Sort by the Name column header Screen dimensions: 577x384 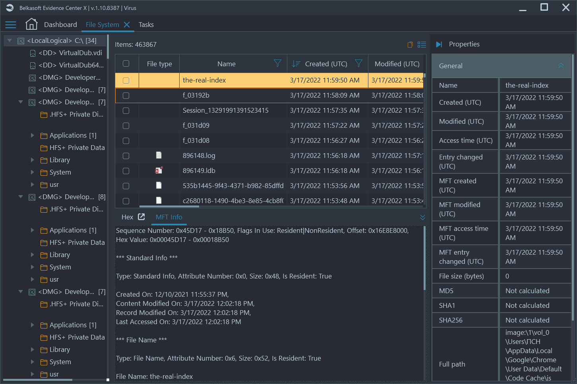pyautogui.click(x=227, y=64)
